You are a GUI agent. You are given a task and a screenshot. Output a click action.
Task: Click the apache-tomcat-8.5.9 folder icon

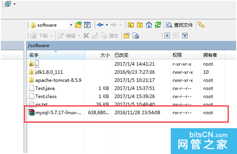click(x=31, y=80)
